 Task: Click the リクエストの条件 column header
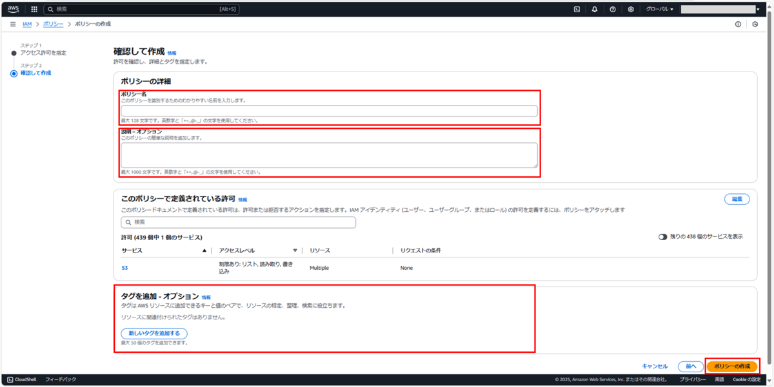coord(421,250)
